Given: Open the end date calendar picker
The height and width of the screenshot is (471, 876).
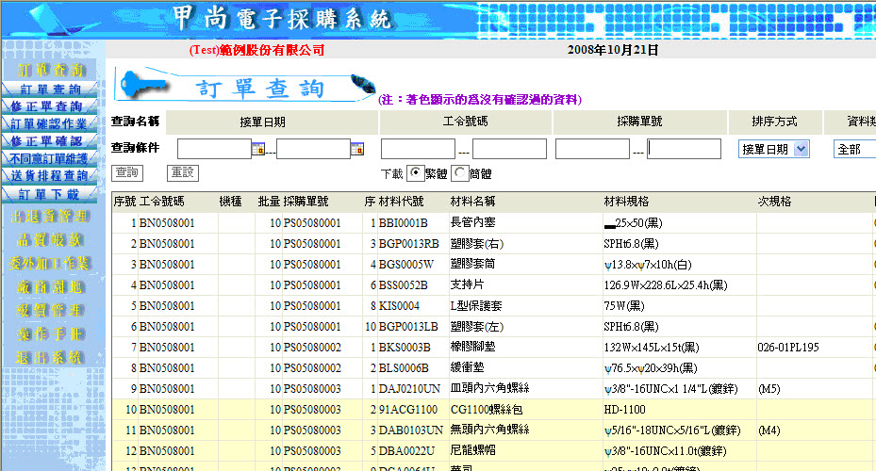Looking at the screenshot, I should [357, 149].
